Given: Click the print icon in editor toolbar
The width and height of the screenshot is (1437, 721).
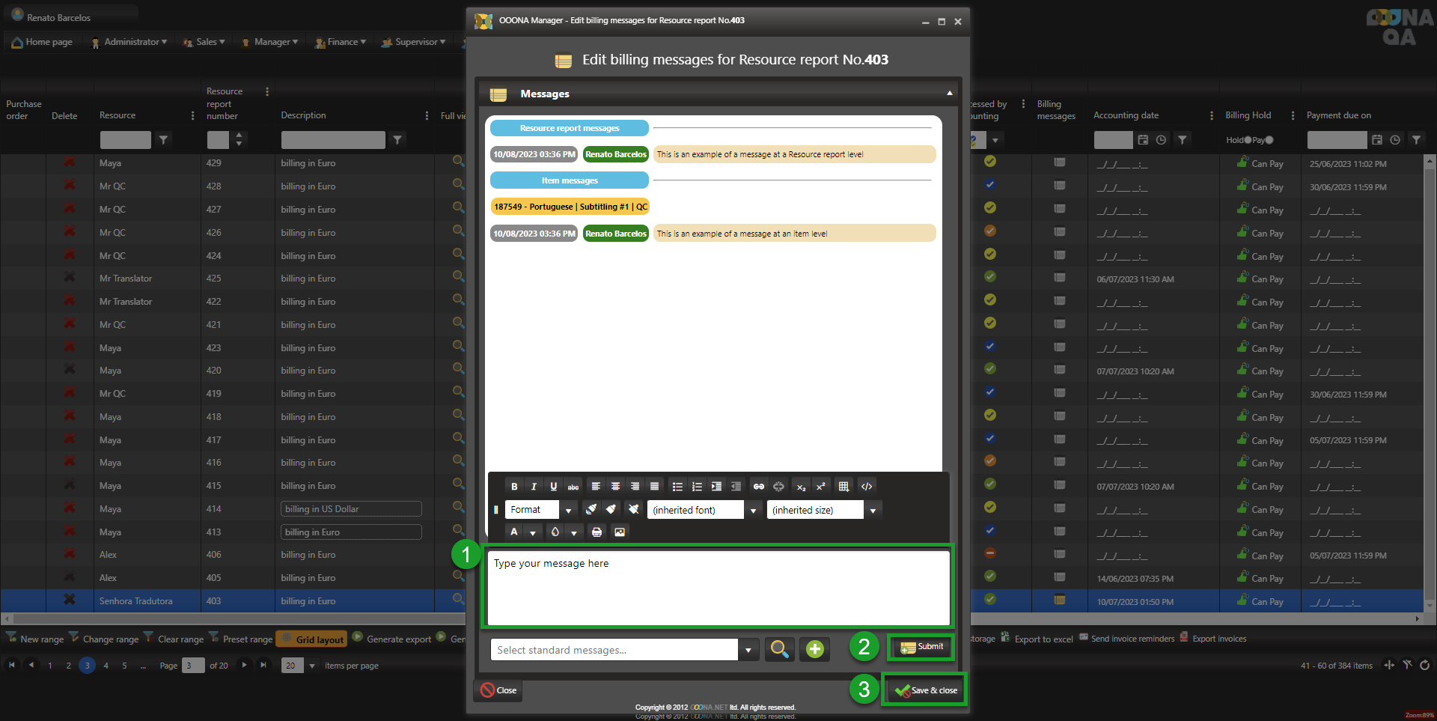Looking at the screenshot, I should click(x=597, y=532).
